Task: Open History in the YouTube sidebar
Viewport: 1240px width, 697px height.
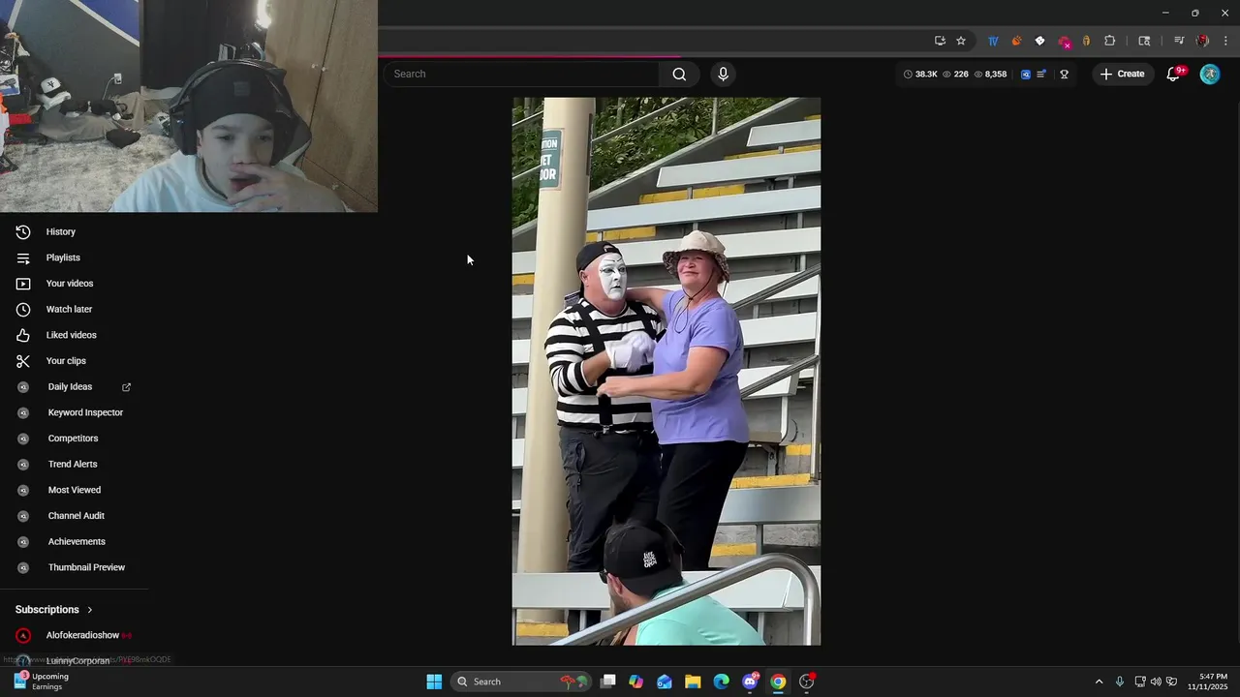Action: [x=60, y=231]
